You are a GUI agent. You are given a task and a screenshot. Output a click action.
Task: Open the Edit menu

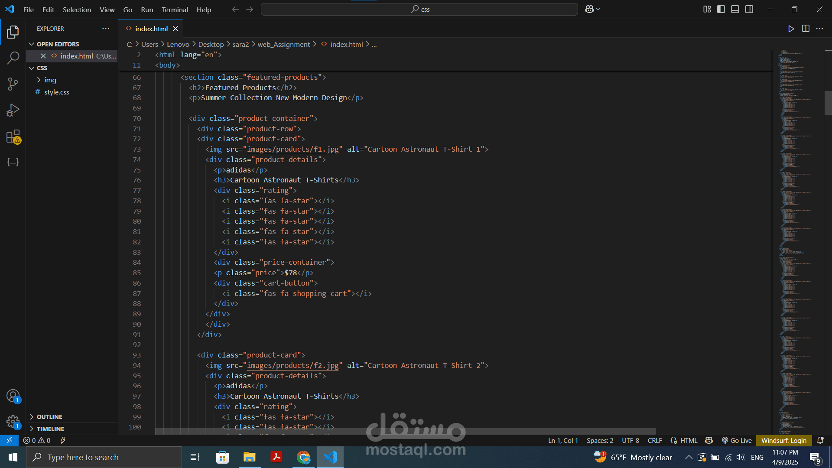pyautogui.click(x=48, y=10)
